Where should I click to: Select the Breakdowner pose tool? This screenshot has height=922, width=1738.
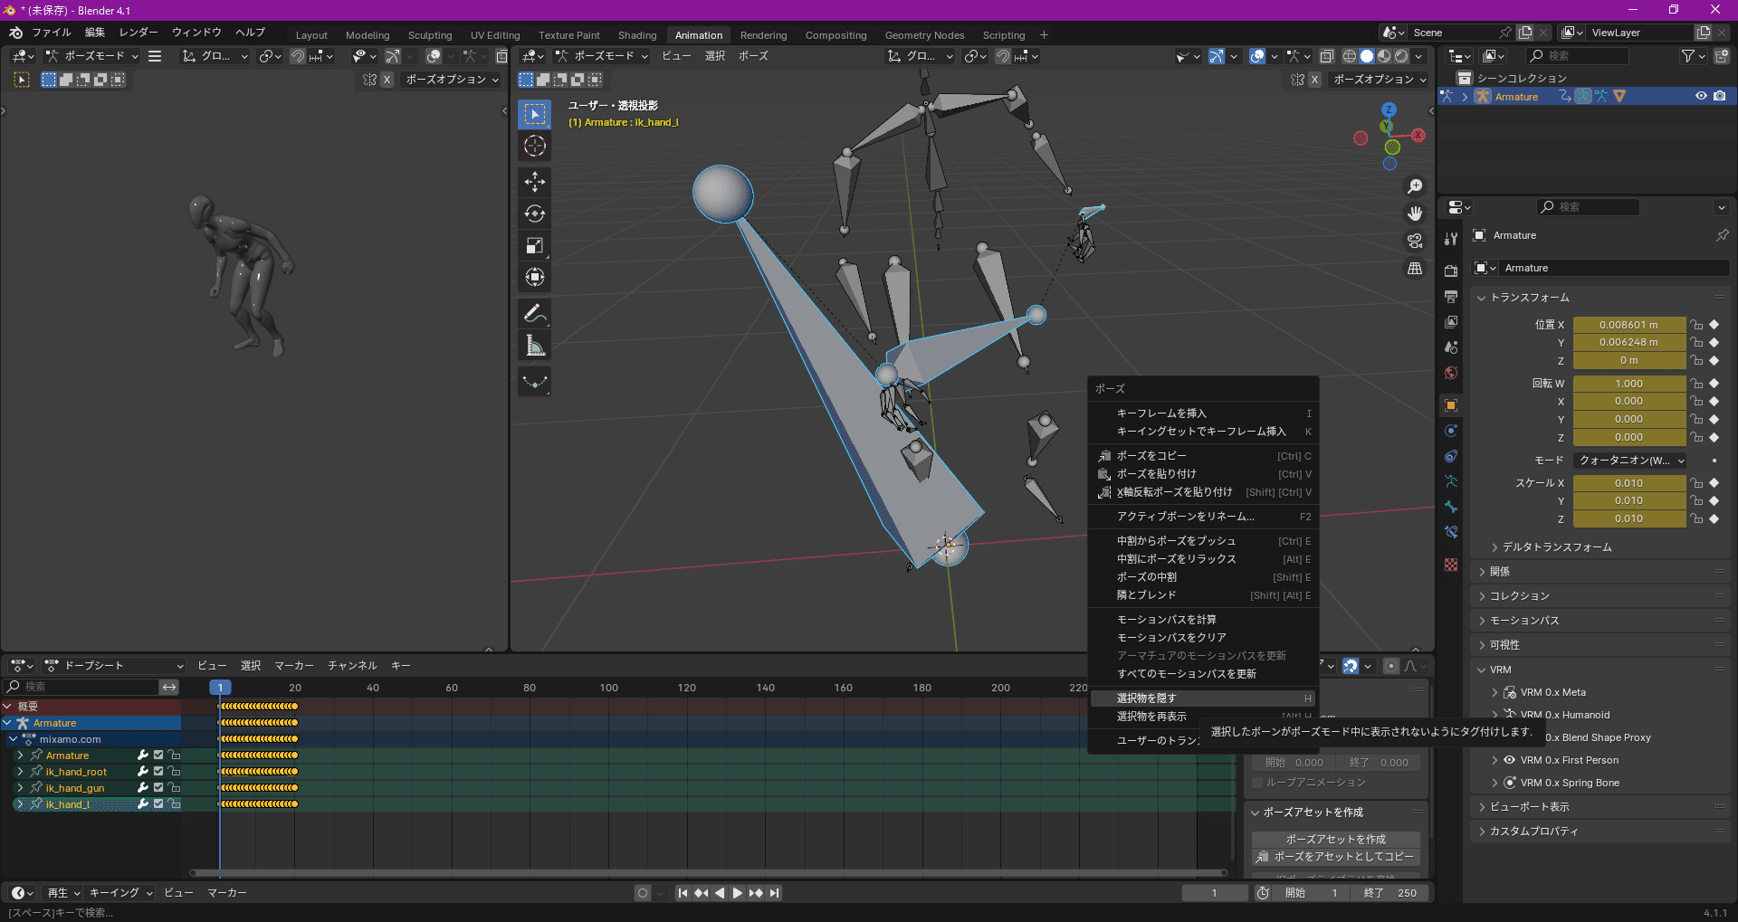tap(535, 382)
